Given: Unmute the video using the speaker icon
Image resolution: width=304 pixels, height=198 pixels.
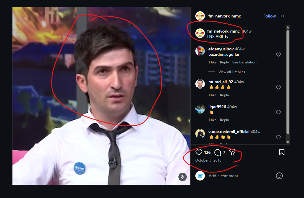Looking at the screenshot, I should tap(183, 177).
